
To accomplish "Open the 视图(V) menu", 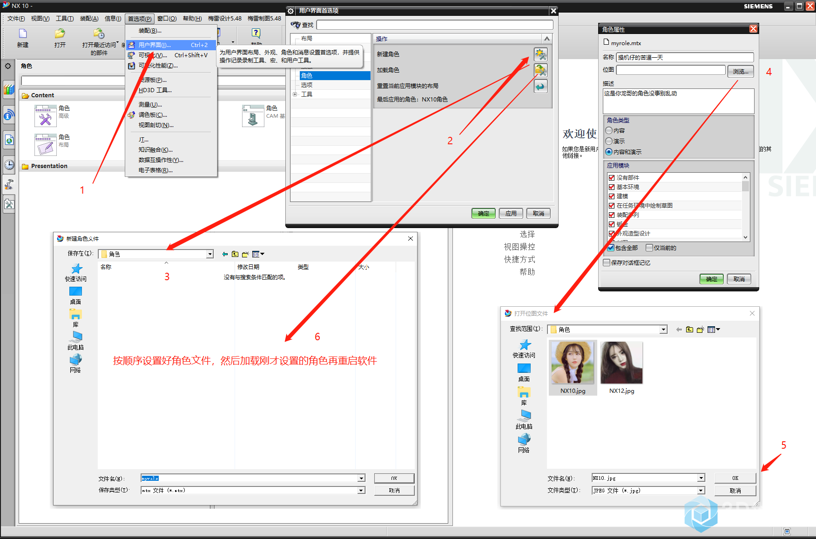I will point(40,19).
